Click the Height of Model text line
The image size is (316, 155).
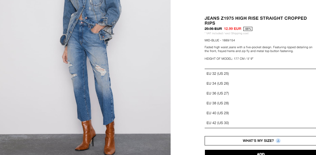click(x=229, y=59)
